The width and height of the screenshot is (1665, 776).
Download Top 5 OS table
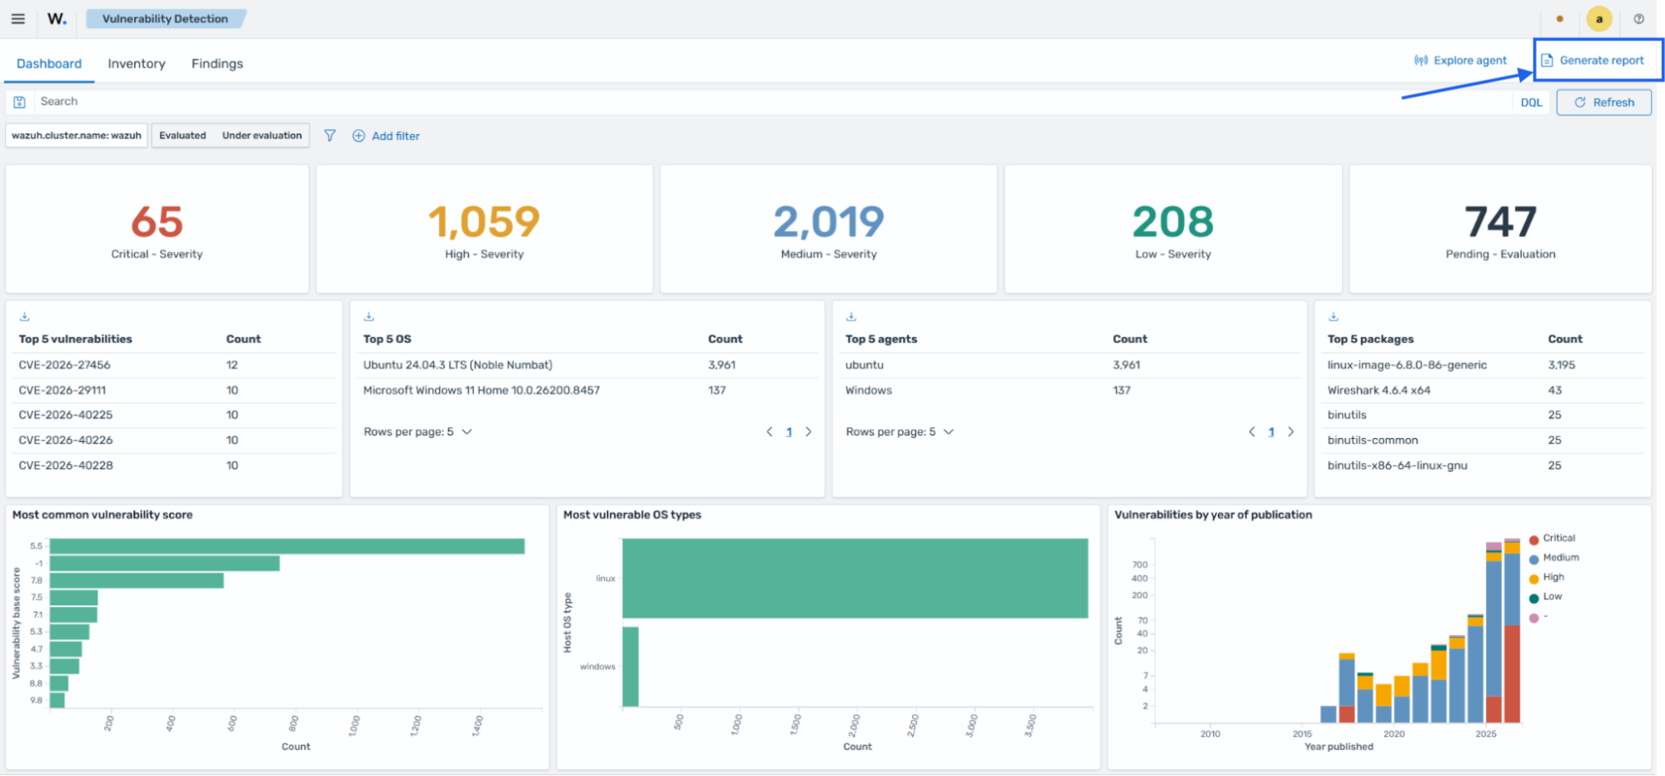pos(369,316)
